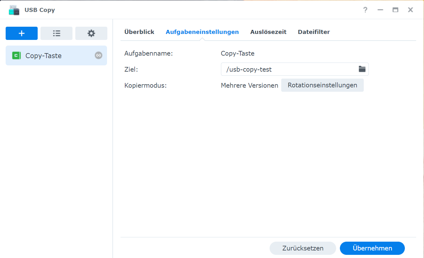Maximize the USB Copy window

click(395, 10)
